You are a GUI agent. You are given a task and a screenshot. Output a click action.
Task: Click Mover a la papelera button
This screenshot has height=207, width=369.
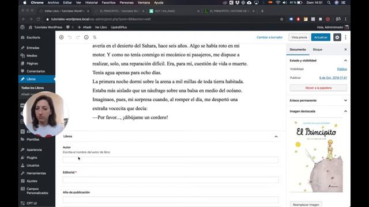coord(318,88)
